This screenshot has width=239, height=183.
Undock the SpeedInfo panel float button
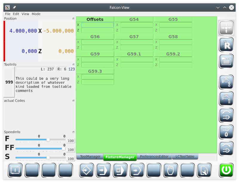[x=73, y=132]
